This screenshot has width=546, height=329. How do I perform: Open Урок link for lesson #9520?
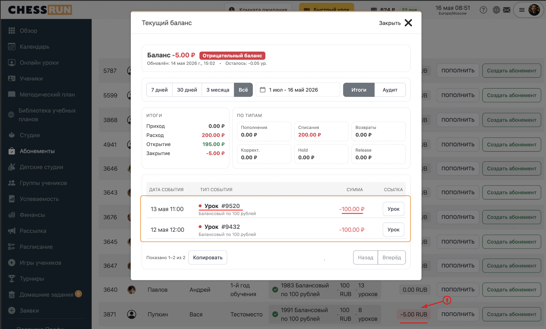coord(393,209)
